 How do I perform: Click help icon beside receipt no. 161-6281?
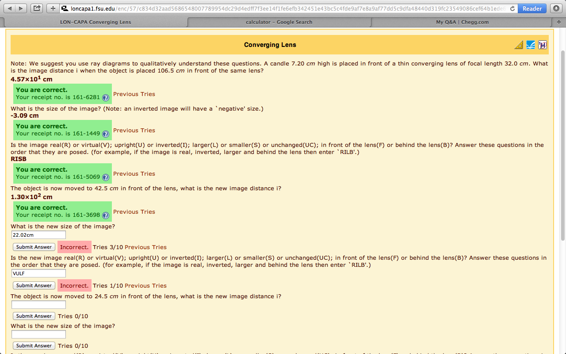coord(106,98)
